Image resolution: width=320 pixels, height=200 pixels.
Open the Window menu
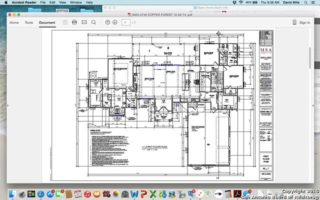click(76, 2)
